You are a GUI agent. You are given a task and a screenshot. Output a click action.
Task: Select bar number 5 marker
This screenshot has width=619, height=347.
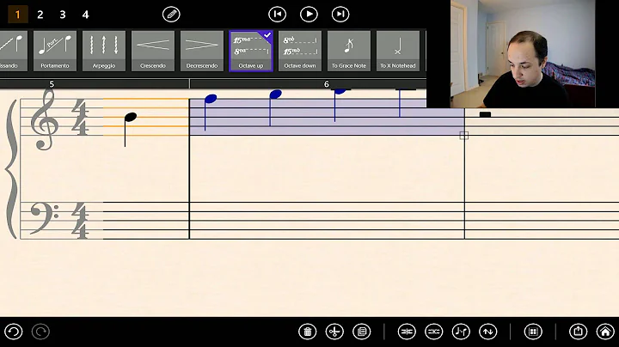coord(52,84)
